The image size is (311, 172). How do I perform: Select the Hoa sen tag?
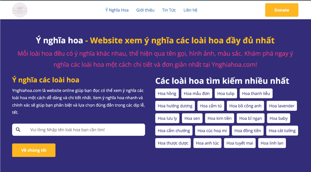(x=192, y=118)
